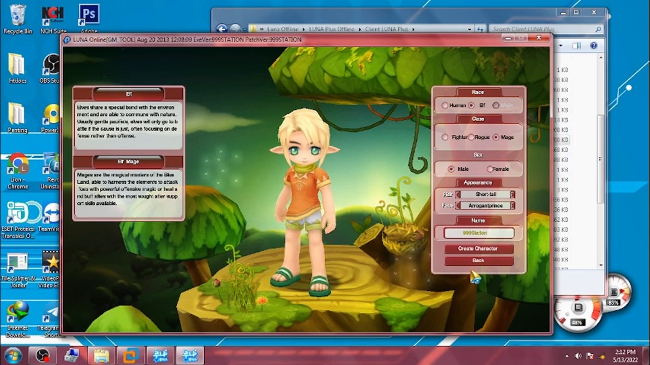The image size is (650, 365).
Task: Choose the Fighter class
Action: pyautogui.click(x=445, y=137)
